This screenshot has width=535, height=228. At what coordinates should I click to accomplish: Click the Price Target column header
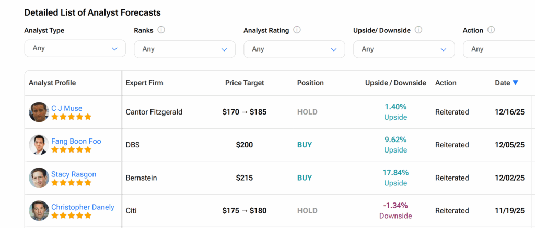pos(245,83)
